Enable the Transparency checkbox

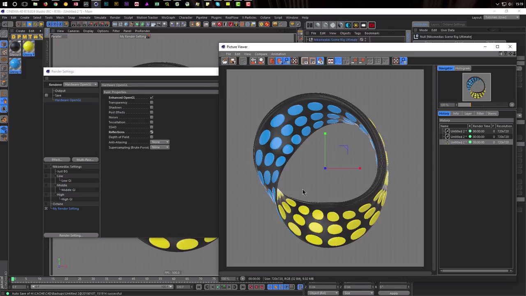click(152, 102)
